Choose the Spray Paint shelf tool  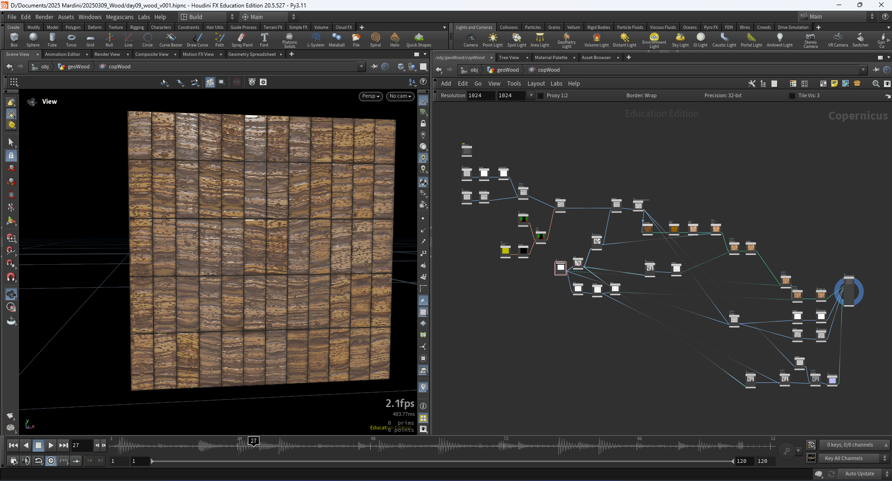[x=242, y=40]
